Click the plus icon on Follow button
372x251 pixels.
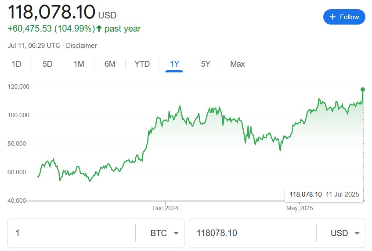(x=332, y=17)
